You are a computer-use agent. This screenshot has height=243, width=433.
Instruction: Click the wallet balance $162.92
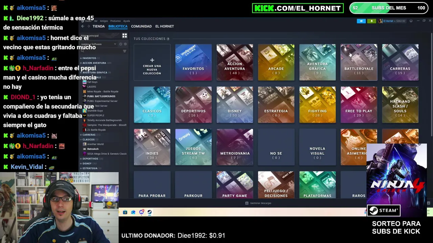pyautogui.click(x=401, y=21)
